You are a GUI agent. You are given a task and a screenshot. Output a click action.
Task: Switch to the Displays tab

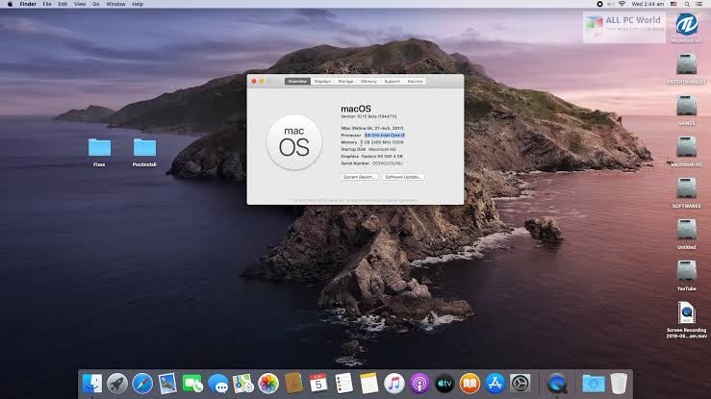click(322, 82)
